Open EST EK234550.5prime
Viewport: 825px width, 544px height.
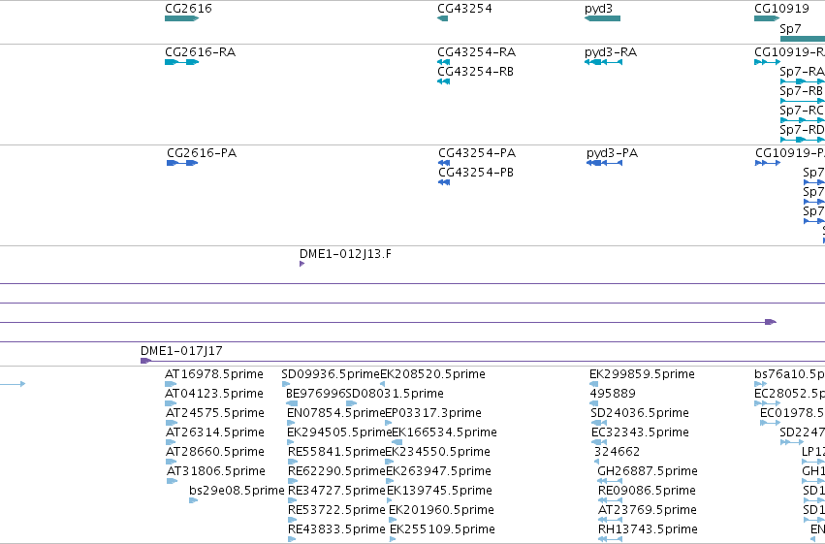point(438,452)
